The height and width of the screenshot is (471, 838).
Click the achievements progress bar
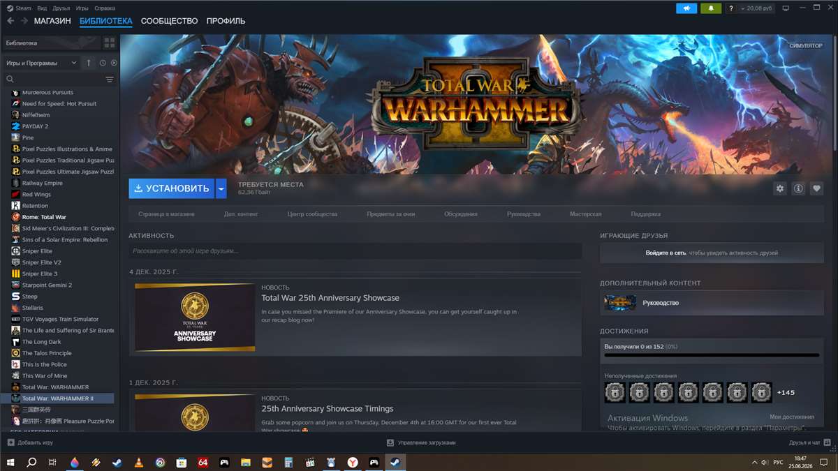click(x=712, y=355)
